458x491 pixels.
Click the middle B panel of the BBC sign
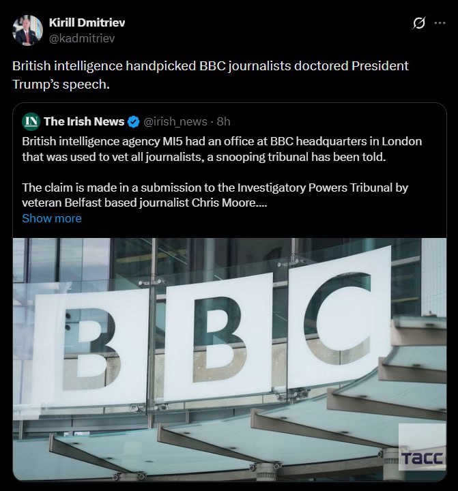pos(218,338)
